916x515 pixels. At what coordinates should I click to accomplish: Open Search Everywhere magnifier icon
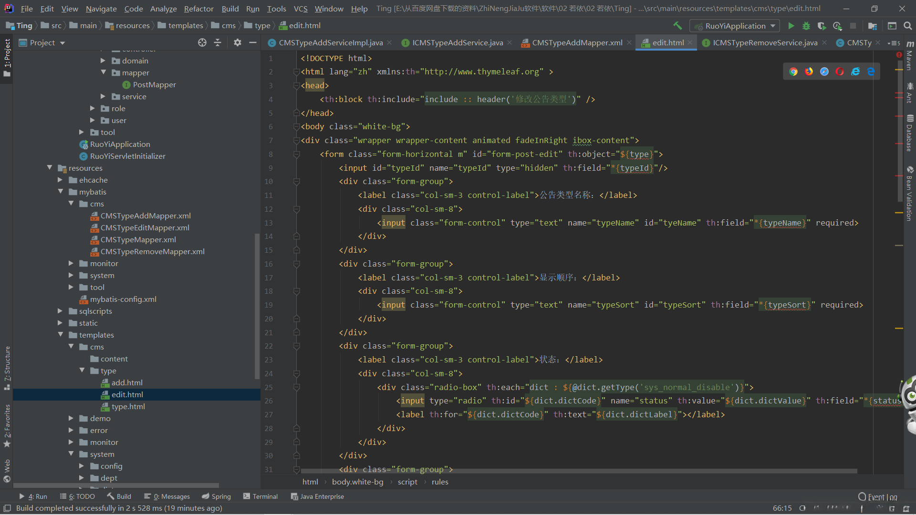[907, 26]
